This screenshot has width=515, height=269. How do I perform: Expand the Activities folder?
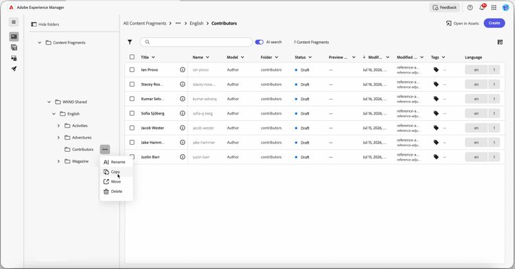pyautogui.click(x=58, y=126)
